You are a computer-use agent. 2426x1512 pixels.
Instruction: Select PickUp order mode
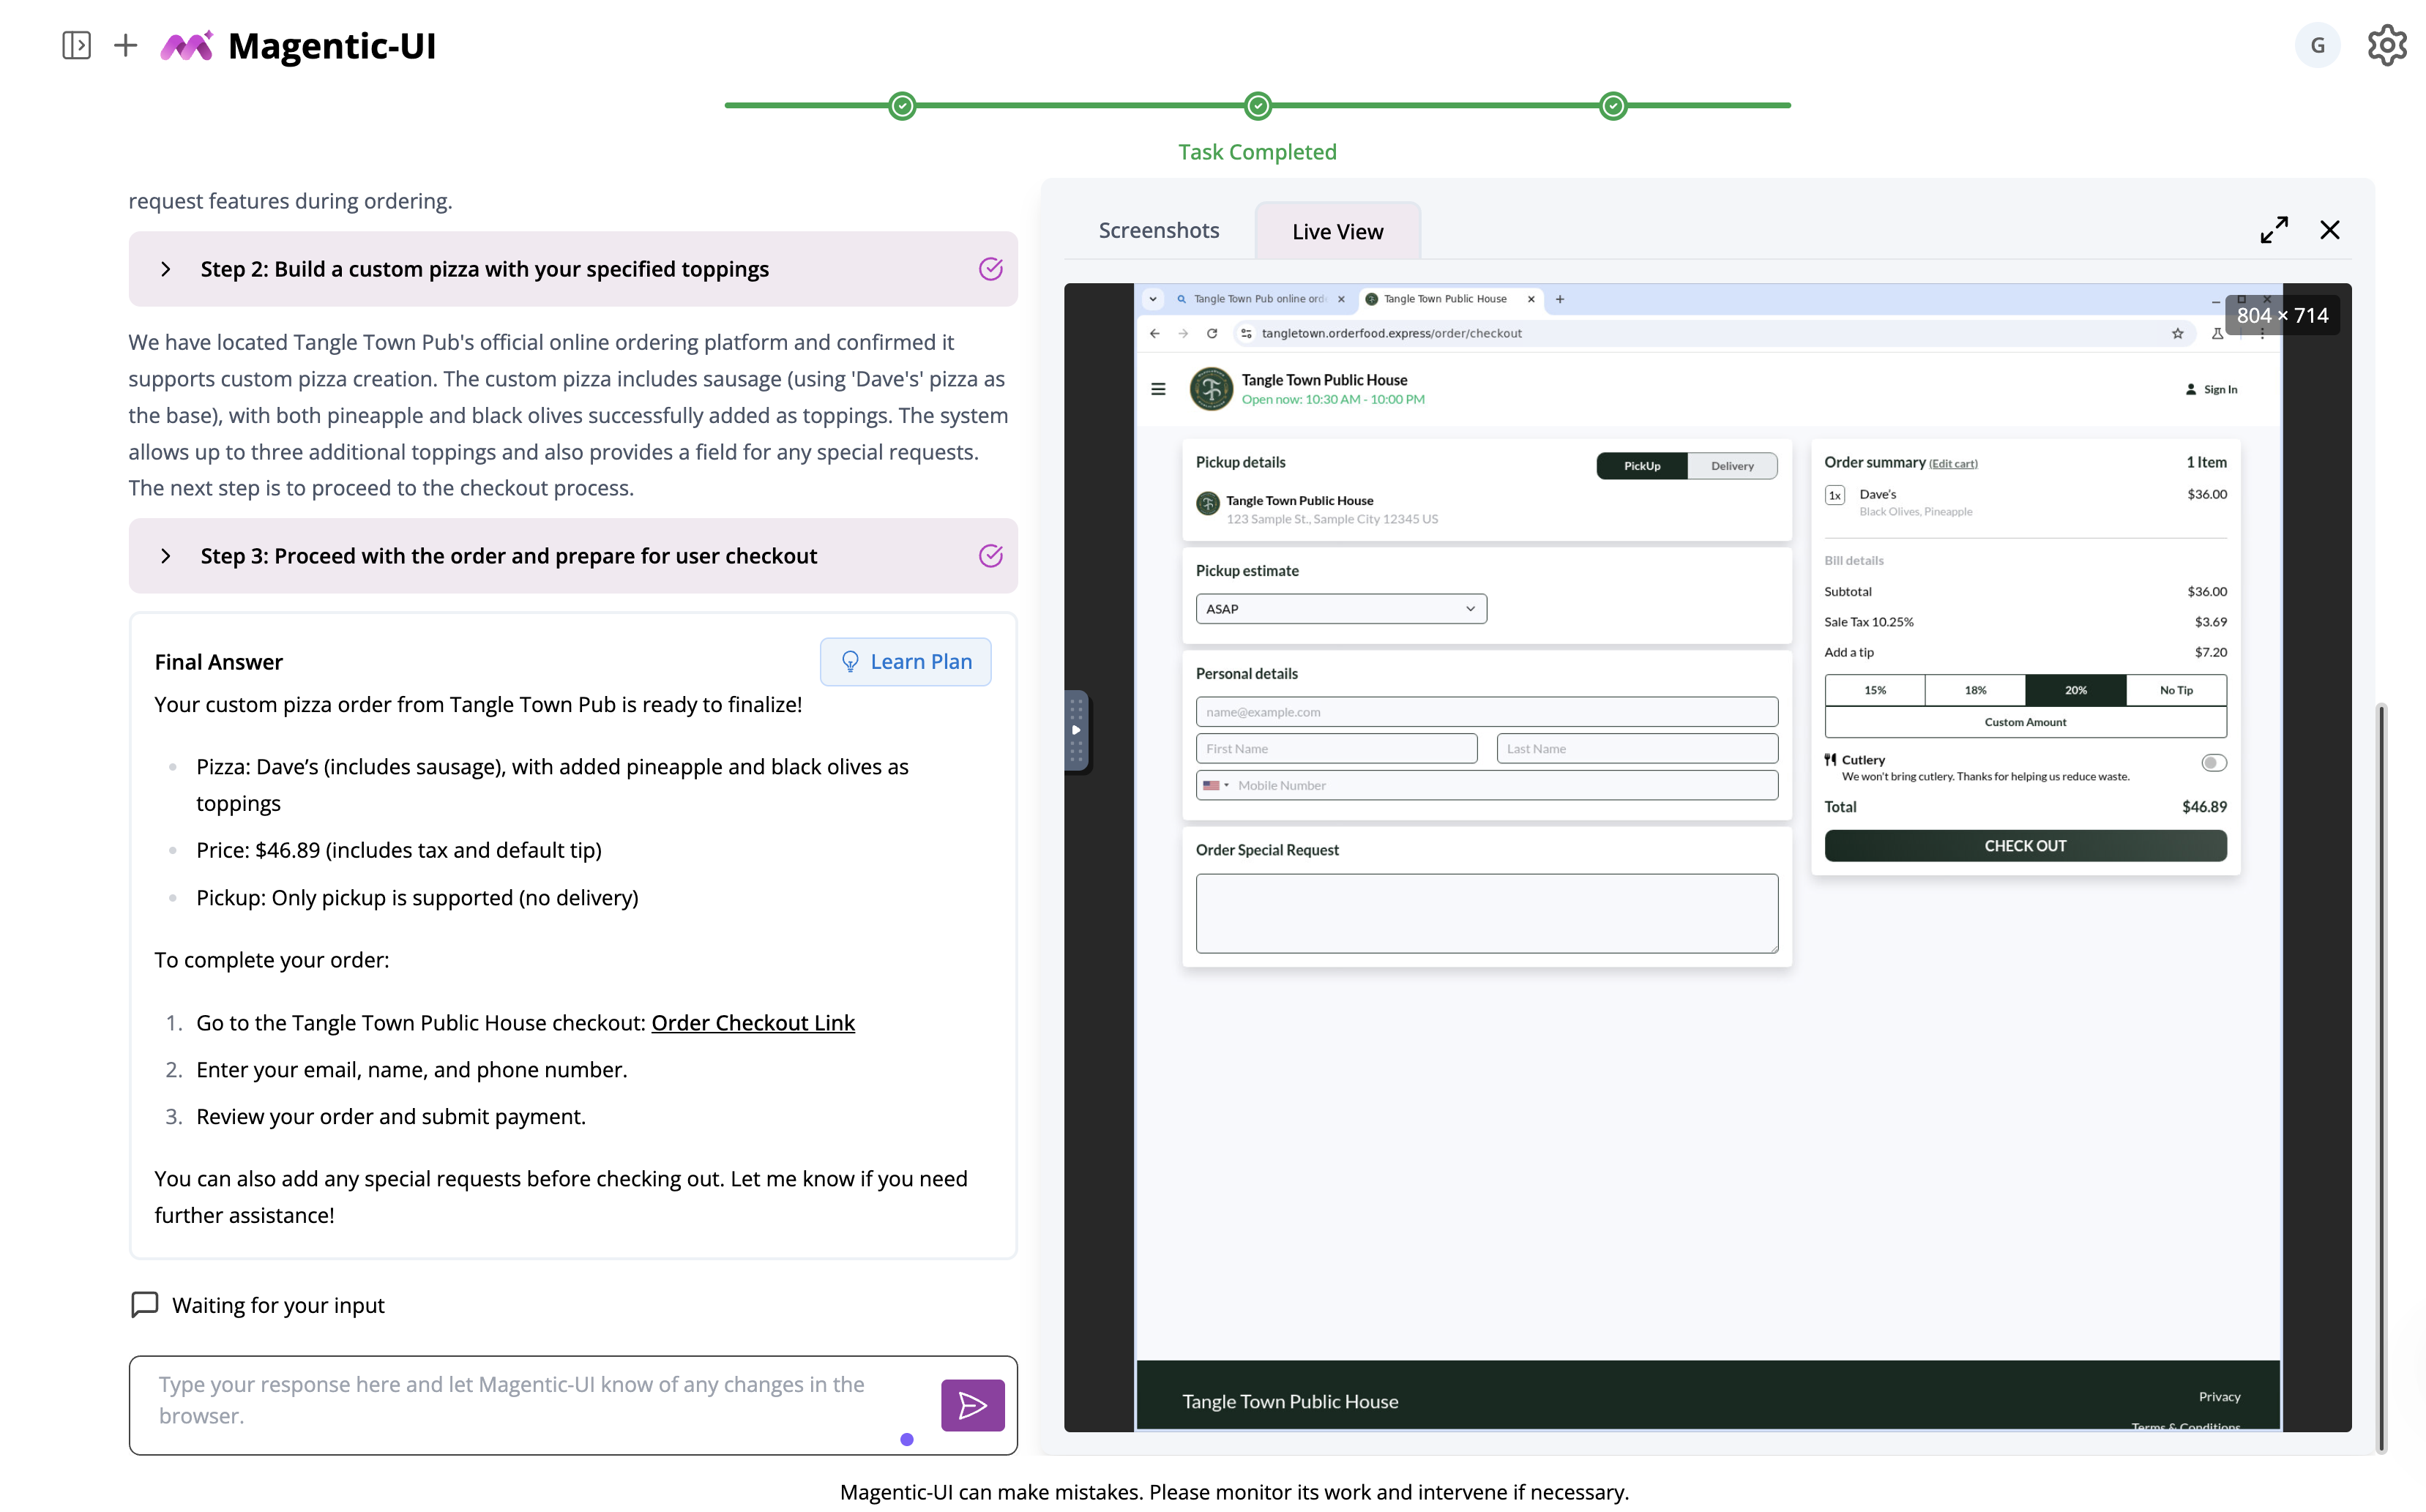coord(1641,466)
